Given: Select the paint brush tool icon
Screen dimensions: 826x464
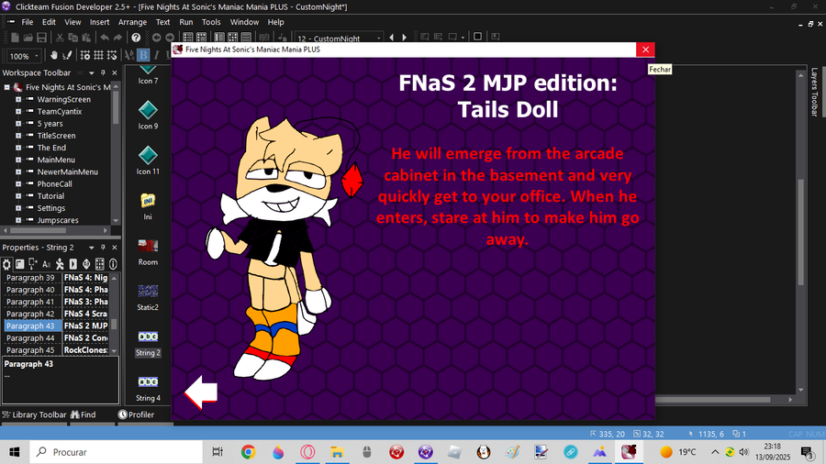Looking at the screenshot, I should (x=67, y=55).
